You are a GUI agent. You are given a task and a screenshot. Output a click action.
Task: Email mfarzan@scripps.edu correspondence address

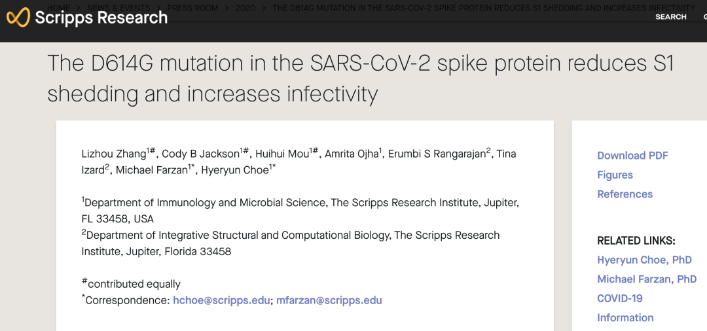[x=329, y=300]
